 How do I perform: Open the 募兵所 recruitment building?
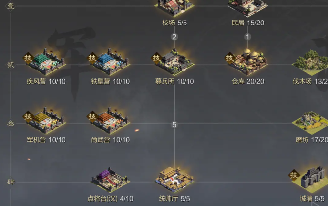coord(174,62)
